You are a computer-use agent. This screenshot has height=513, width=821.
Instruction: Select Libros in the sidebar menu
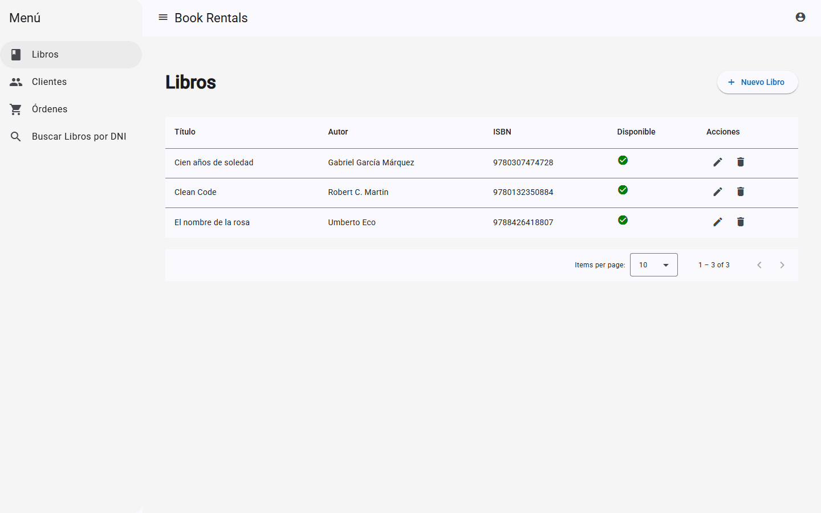[x=71, y=55]
